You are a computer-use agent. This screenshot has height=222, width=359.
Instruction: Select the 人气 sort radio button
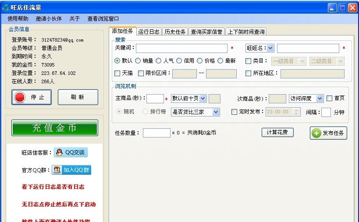click(158, 61)
